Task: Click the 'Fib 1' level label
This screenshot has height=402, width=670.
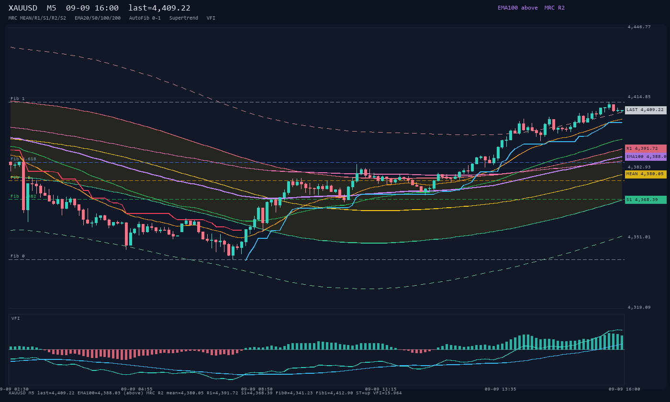Action: point(18,99)
